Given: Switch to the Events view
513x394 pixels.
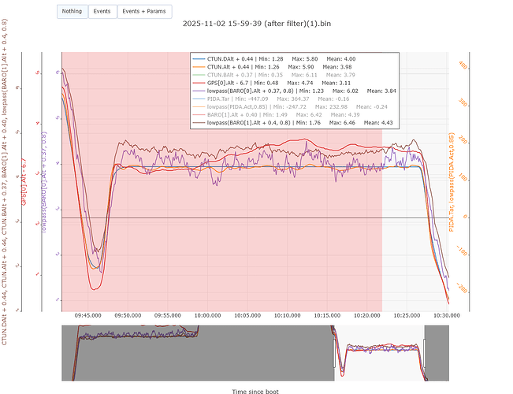Looking at the screenshot, I should [102, 12].
